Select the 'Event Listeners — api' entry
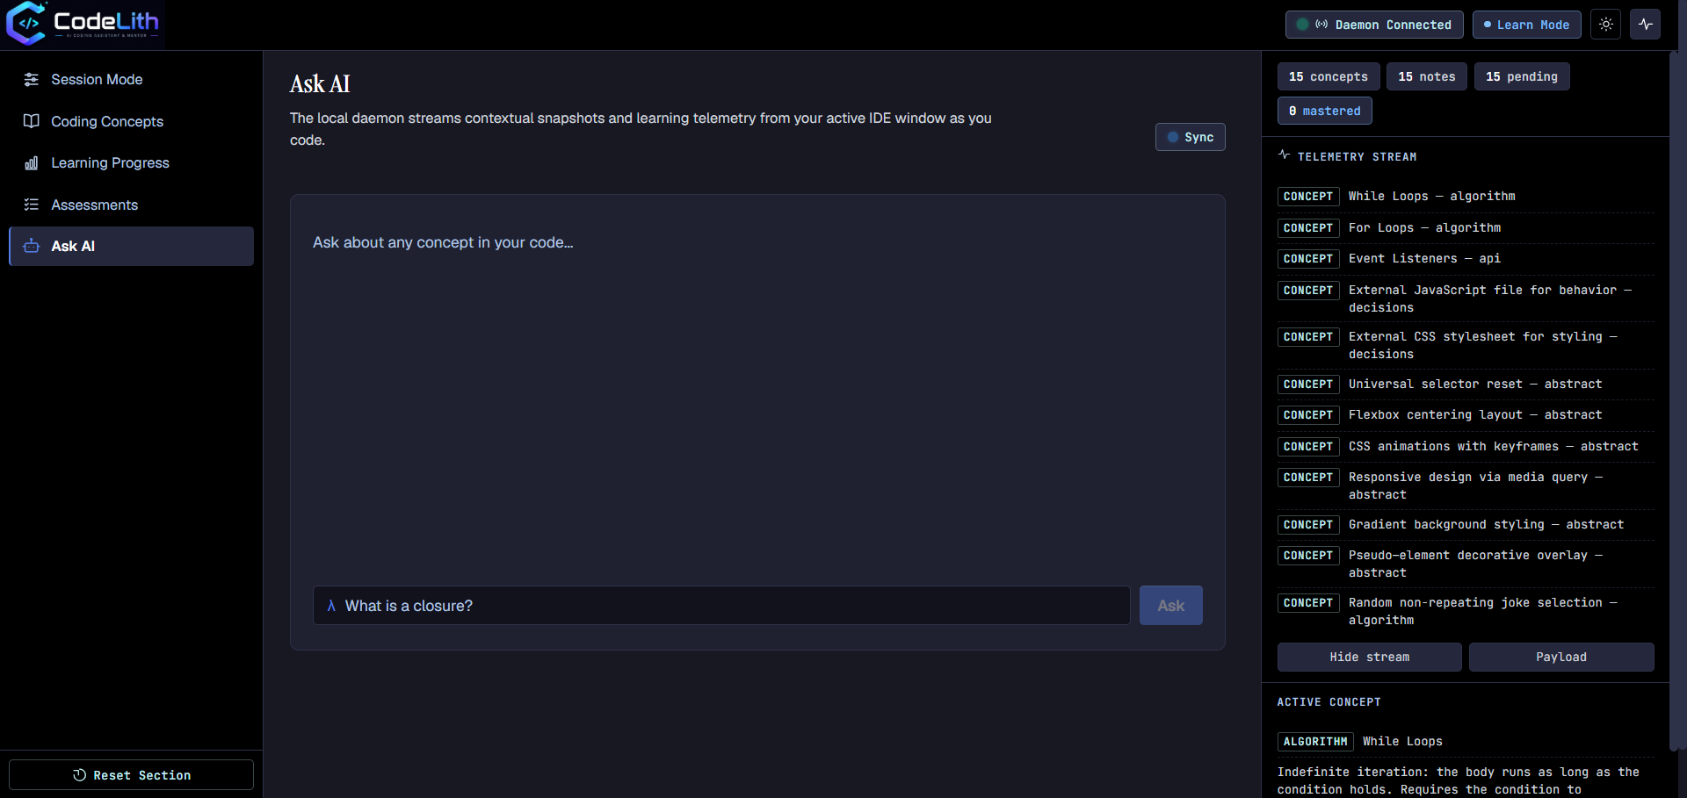This screenshot has height=798, width=1687. click(1466, 259)
